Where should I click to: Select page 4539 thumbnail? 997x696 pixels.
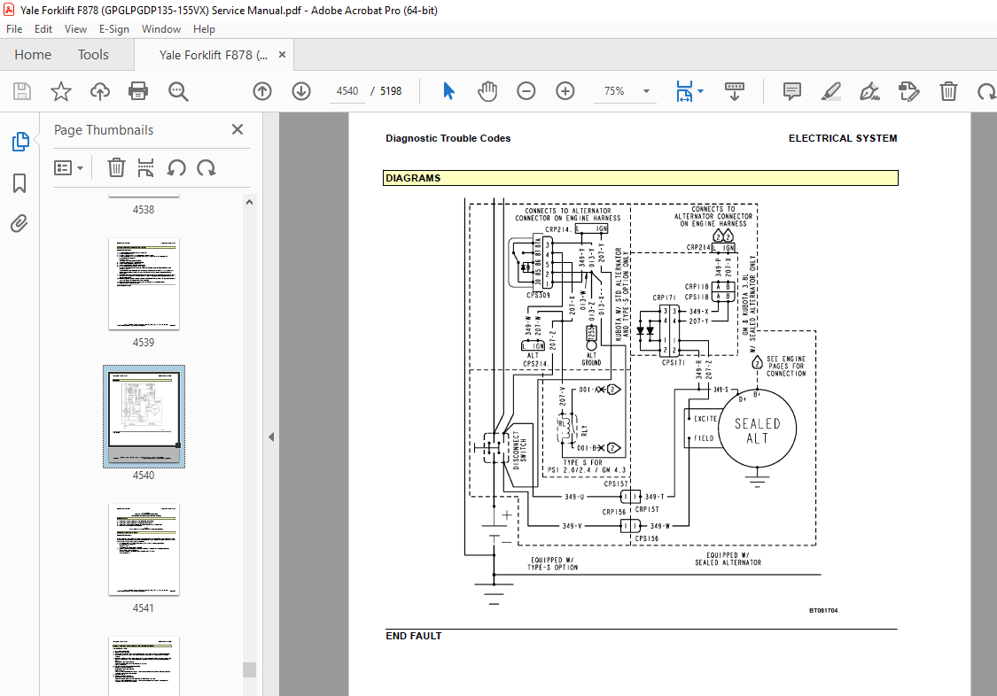[x=144, y=284]
